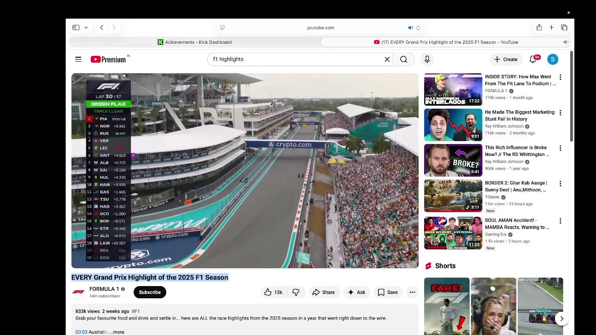Run the search with magnifier button
The height and width of the screenshot is (335, 596).
pos(404,59)
